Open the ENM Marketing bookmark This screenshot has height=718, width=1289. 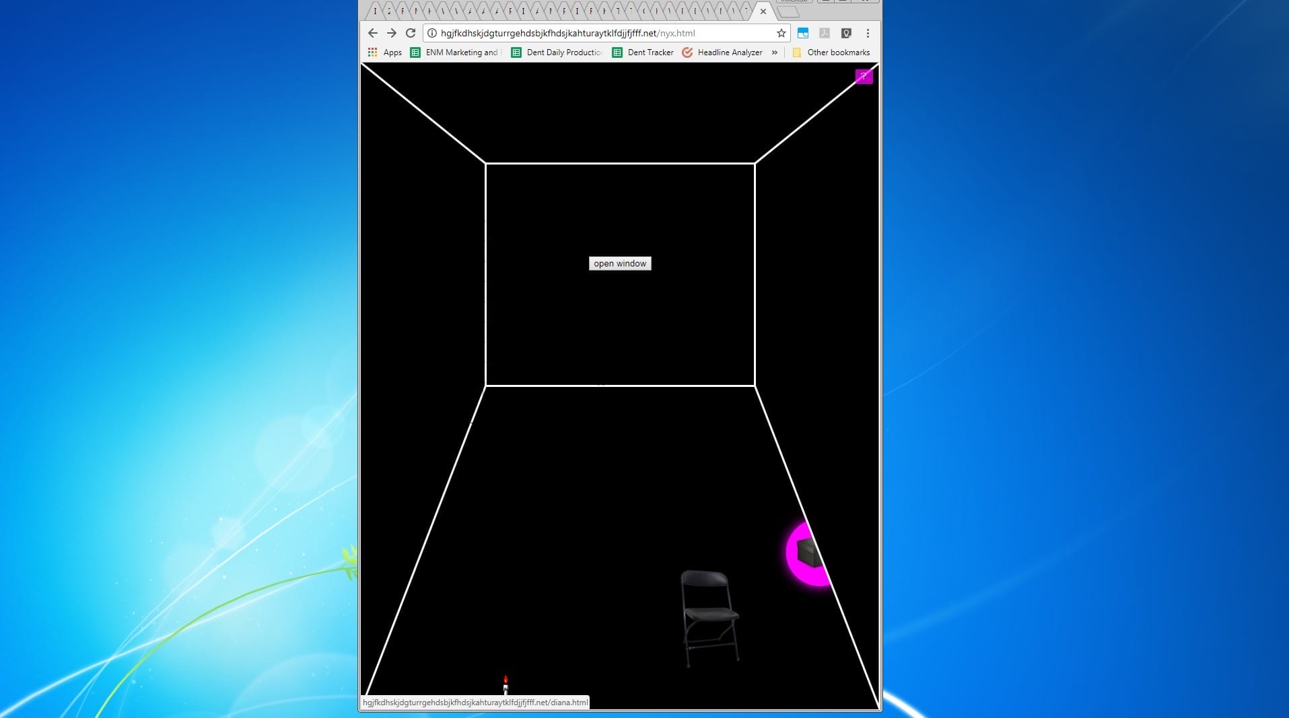point(454,52)
